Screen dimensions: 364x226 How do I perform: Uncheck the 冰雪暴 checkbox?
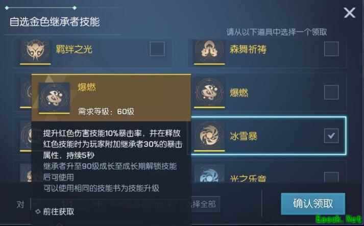[331, 136]
